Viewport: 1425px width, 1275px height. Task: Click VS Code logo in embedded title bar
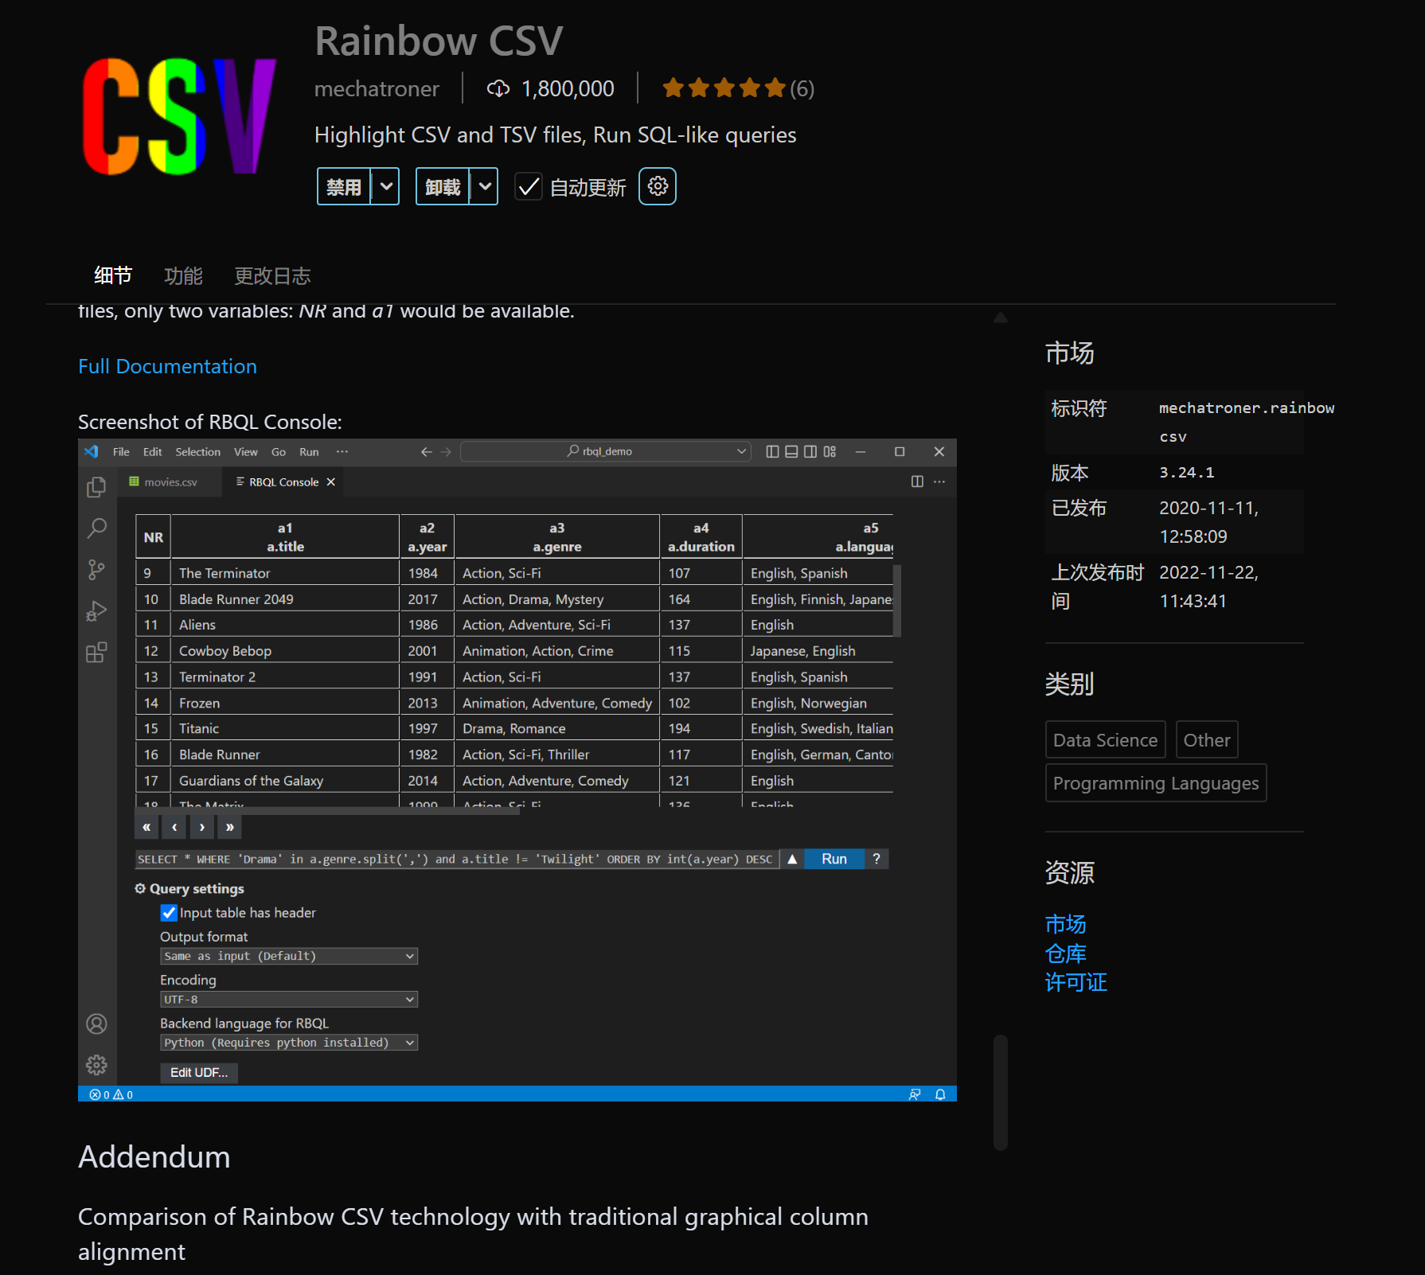pos(92,451)
